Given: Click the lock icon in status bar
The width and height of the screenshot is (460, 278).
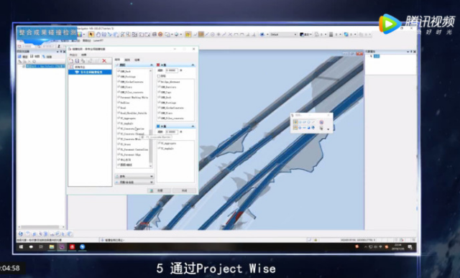Looking at the screenshot, I should point(316,240).
